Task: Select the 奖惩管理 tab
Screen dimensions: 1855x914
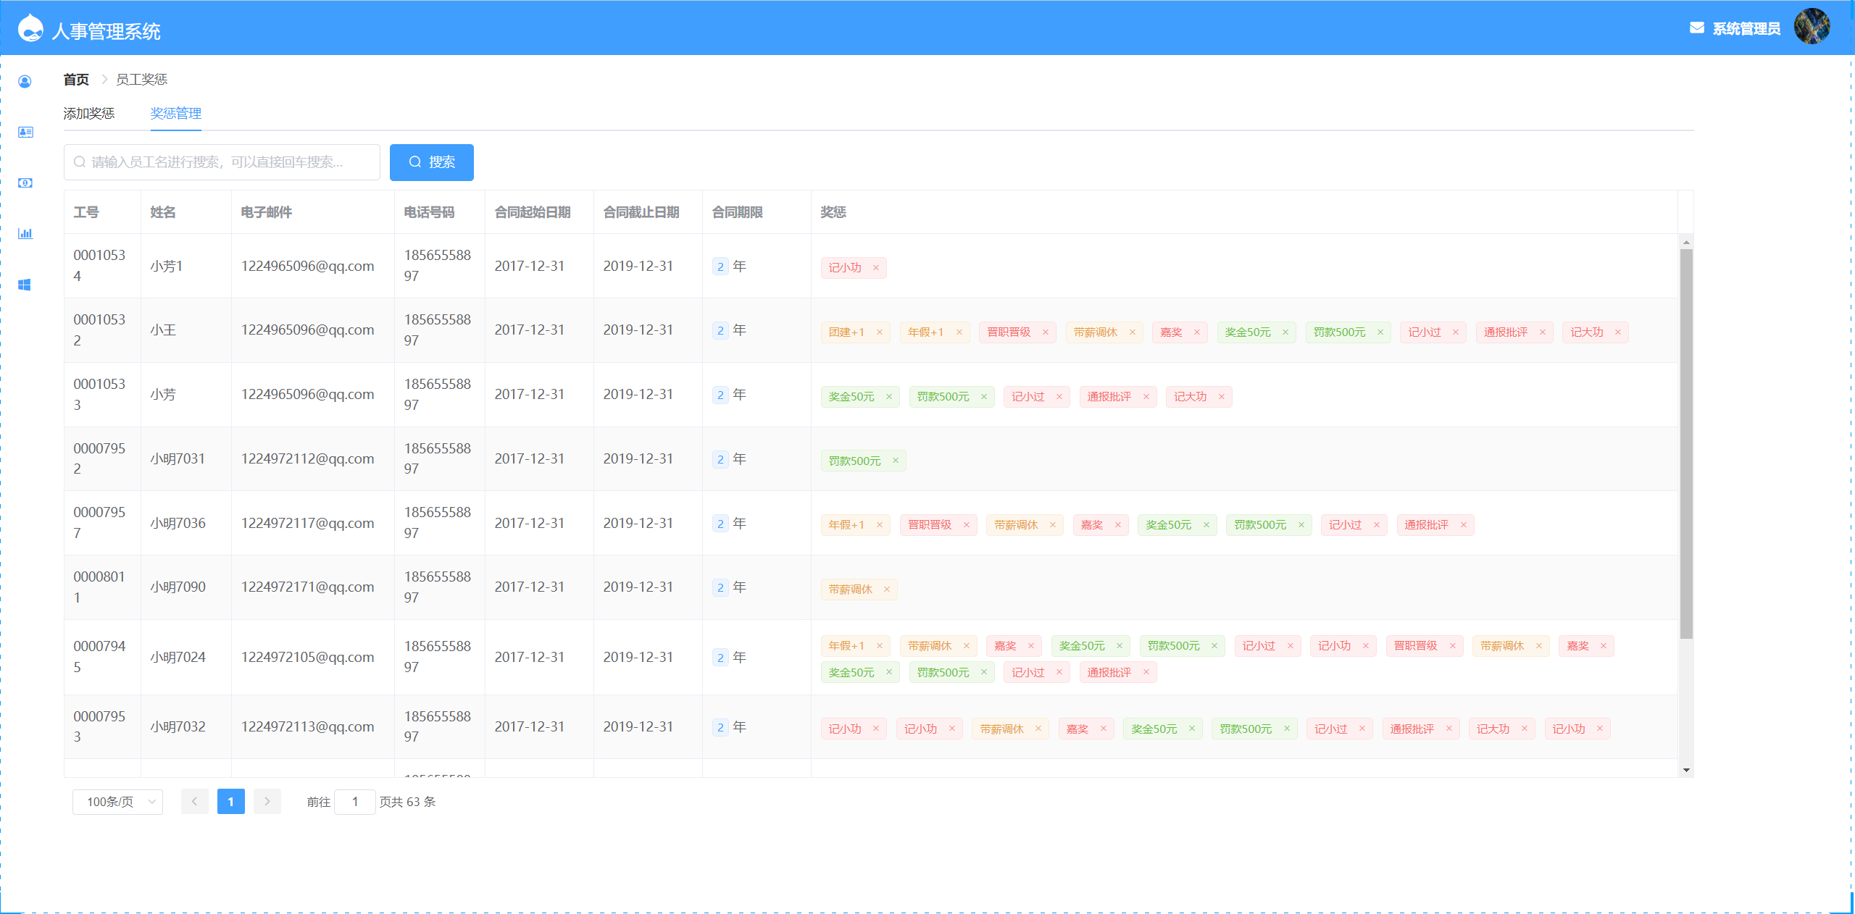Action: pyautogui.click(x=175, y=114)
